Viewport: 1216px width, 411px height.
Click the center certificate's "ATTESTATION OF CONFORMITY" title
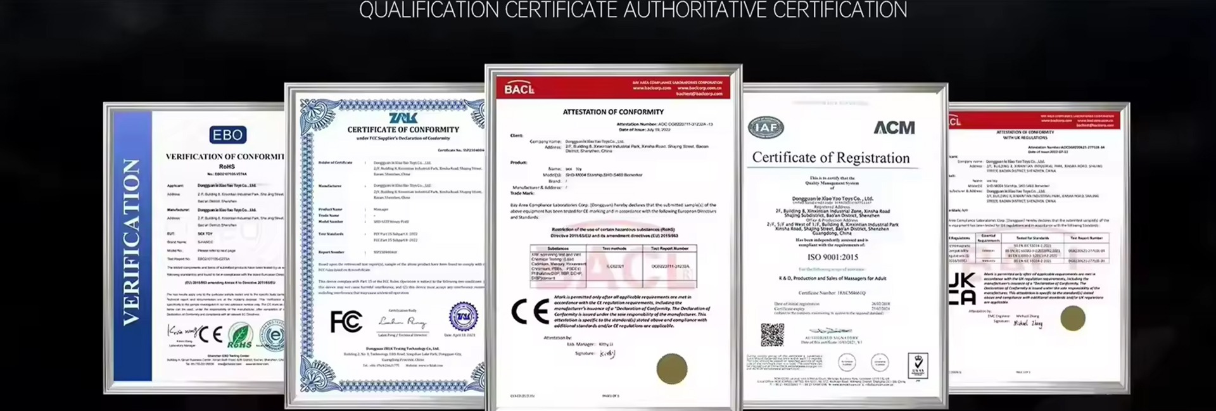[613, 112]
